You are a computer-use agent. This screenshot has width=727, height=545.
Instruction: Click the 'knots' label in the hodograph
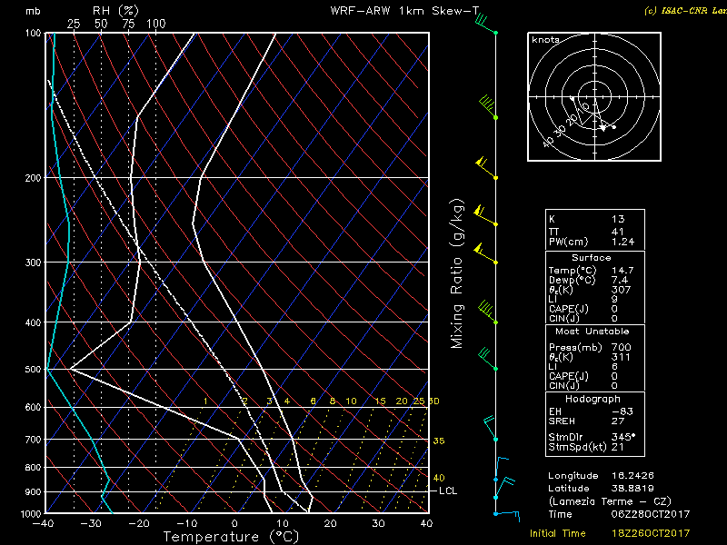point(545,40)
